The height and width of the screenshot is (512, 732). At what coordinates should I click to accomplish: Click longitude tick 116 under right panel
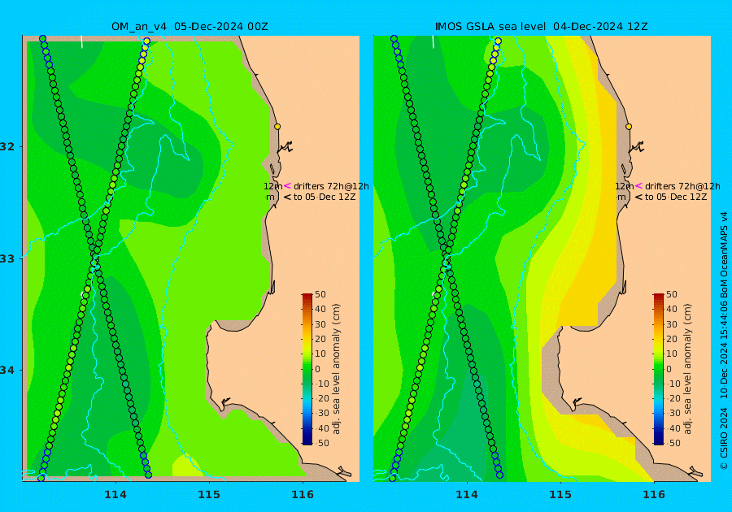pyautogui.click(x=654, y=495)
